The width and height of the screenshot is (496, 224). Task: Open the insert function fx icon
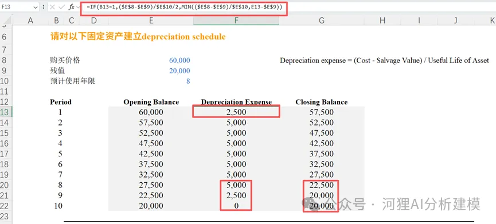coord(71,7)
